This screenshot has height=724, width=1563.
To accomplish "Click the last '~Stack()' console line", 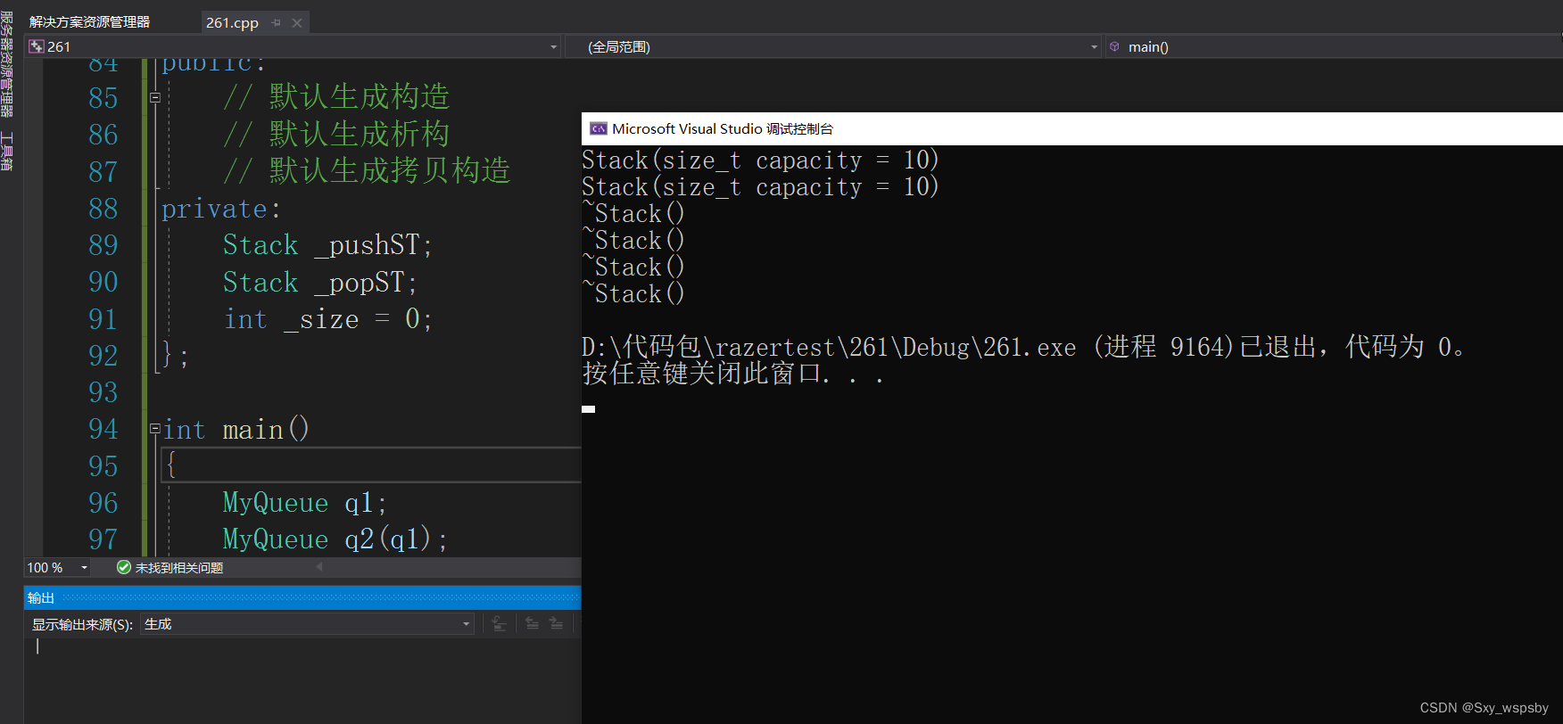I will pyautogui.click(x=633, y=293).
